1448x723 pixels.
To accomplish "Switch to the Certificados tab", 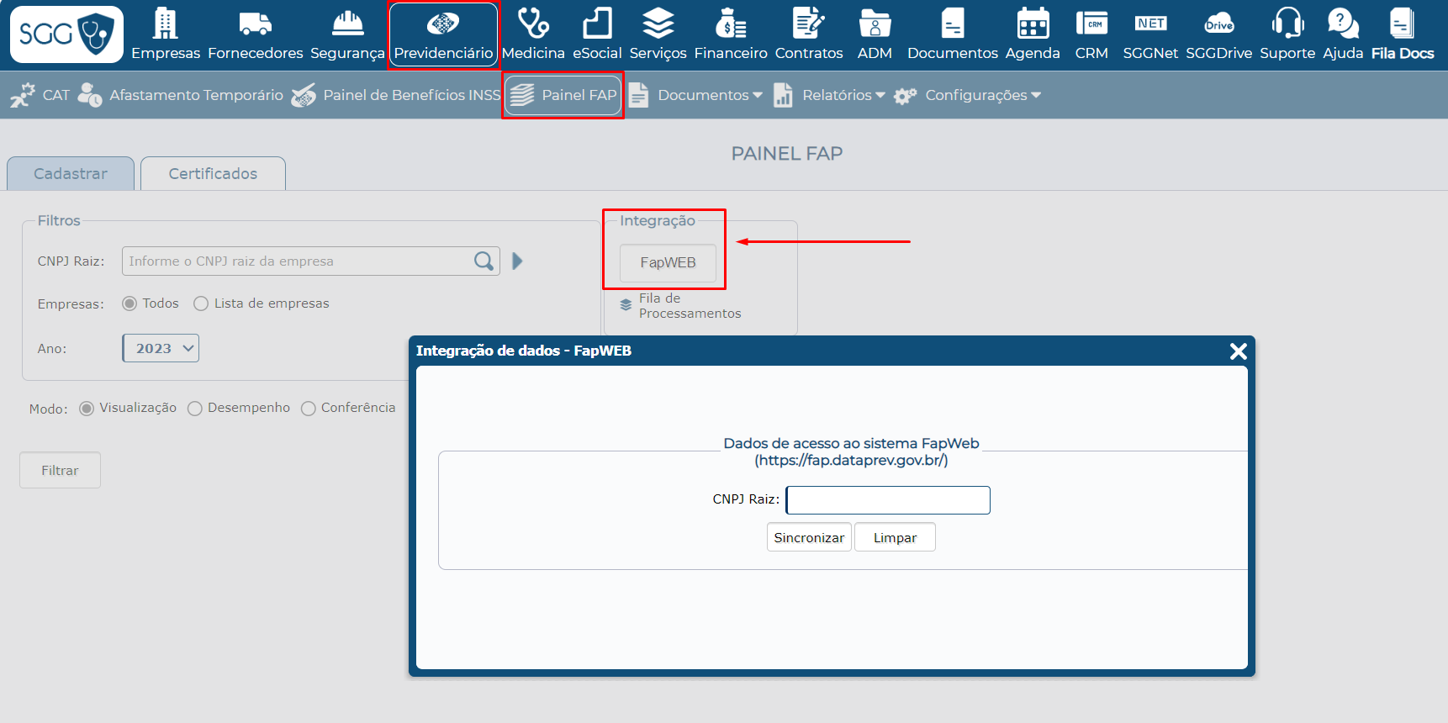I will coord(213,173).
